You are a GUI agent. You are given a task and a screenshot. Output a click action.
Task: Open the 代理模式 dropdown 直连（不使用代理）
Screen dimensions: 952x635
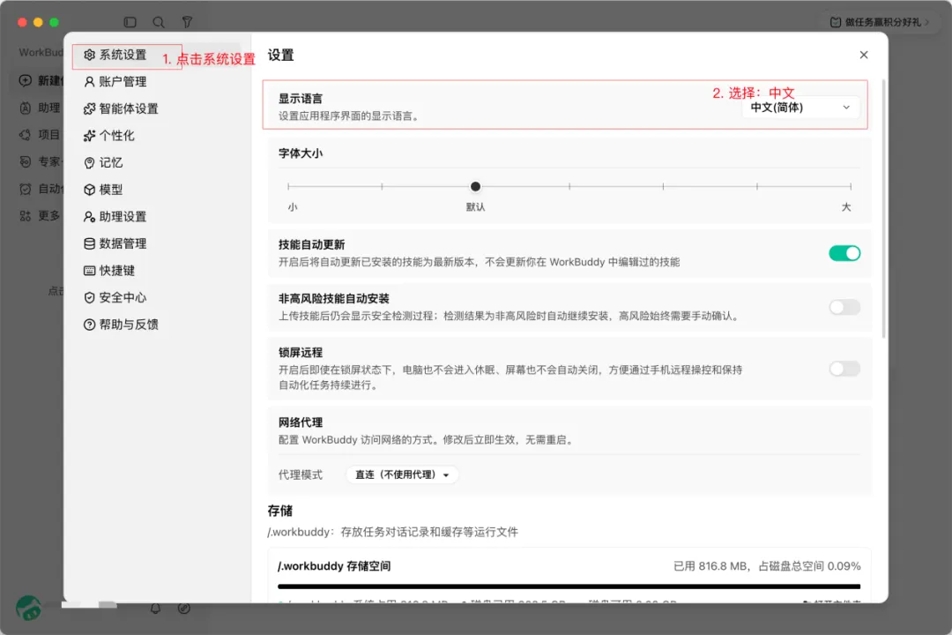[402, 474]
